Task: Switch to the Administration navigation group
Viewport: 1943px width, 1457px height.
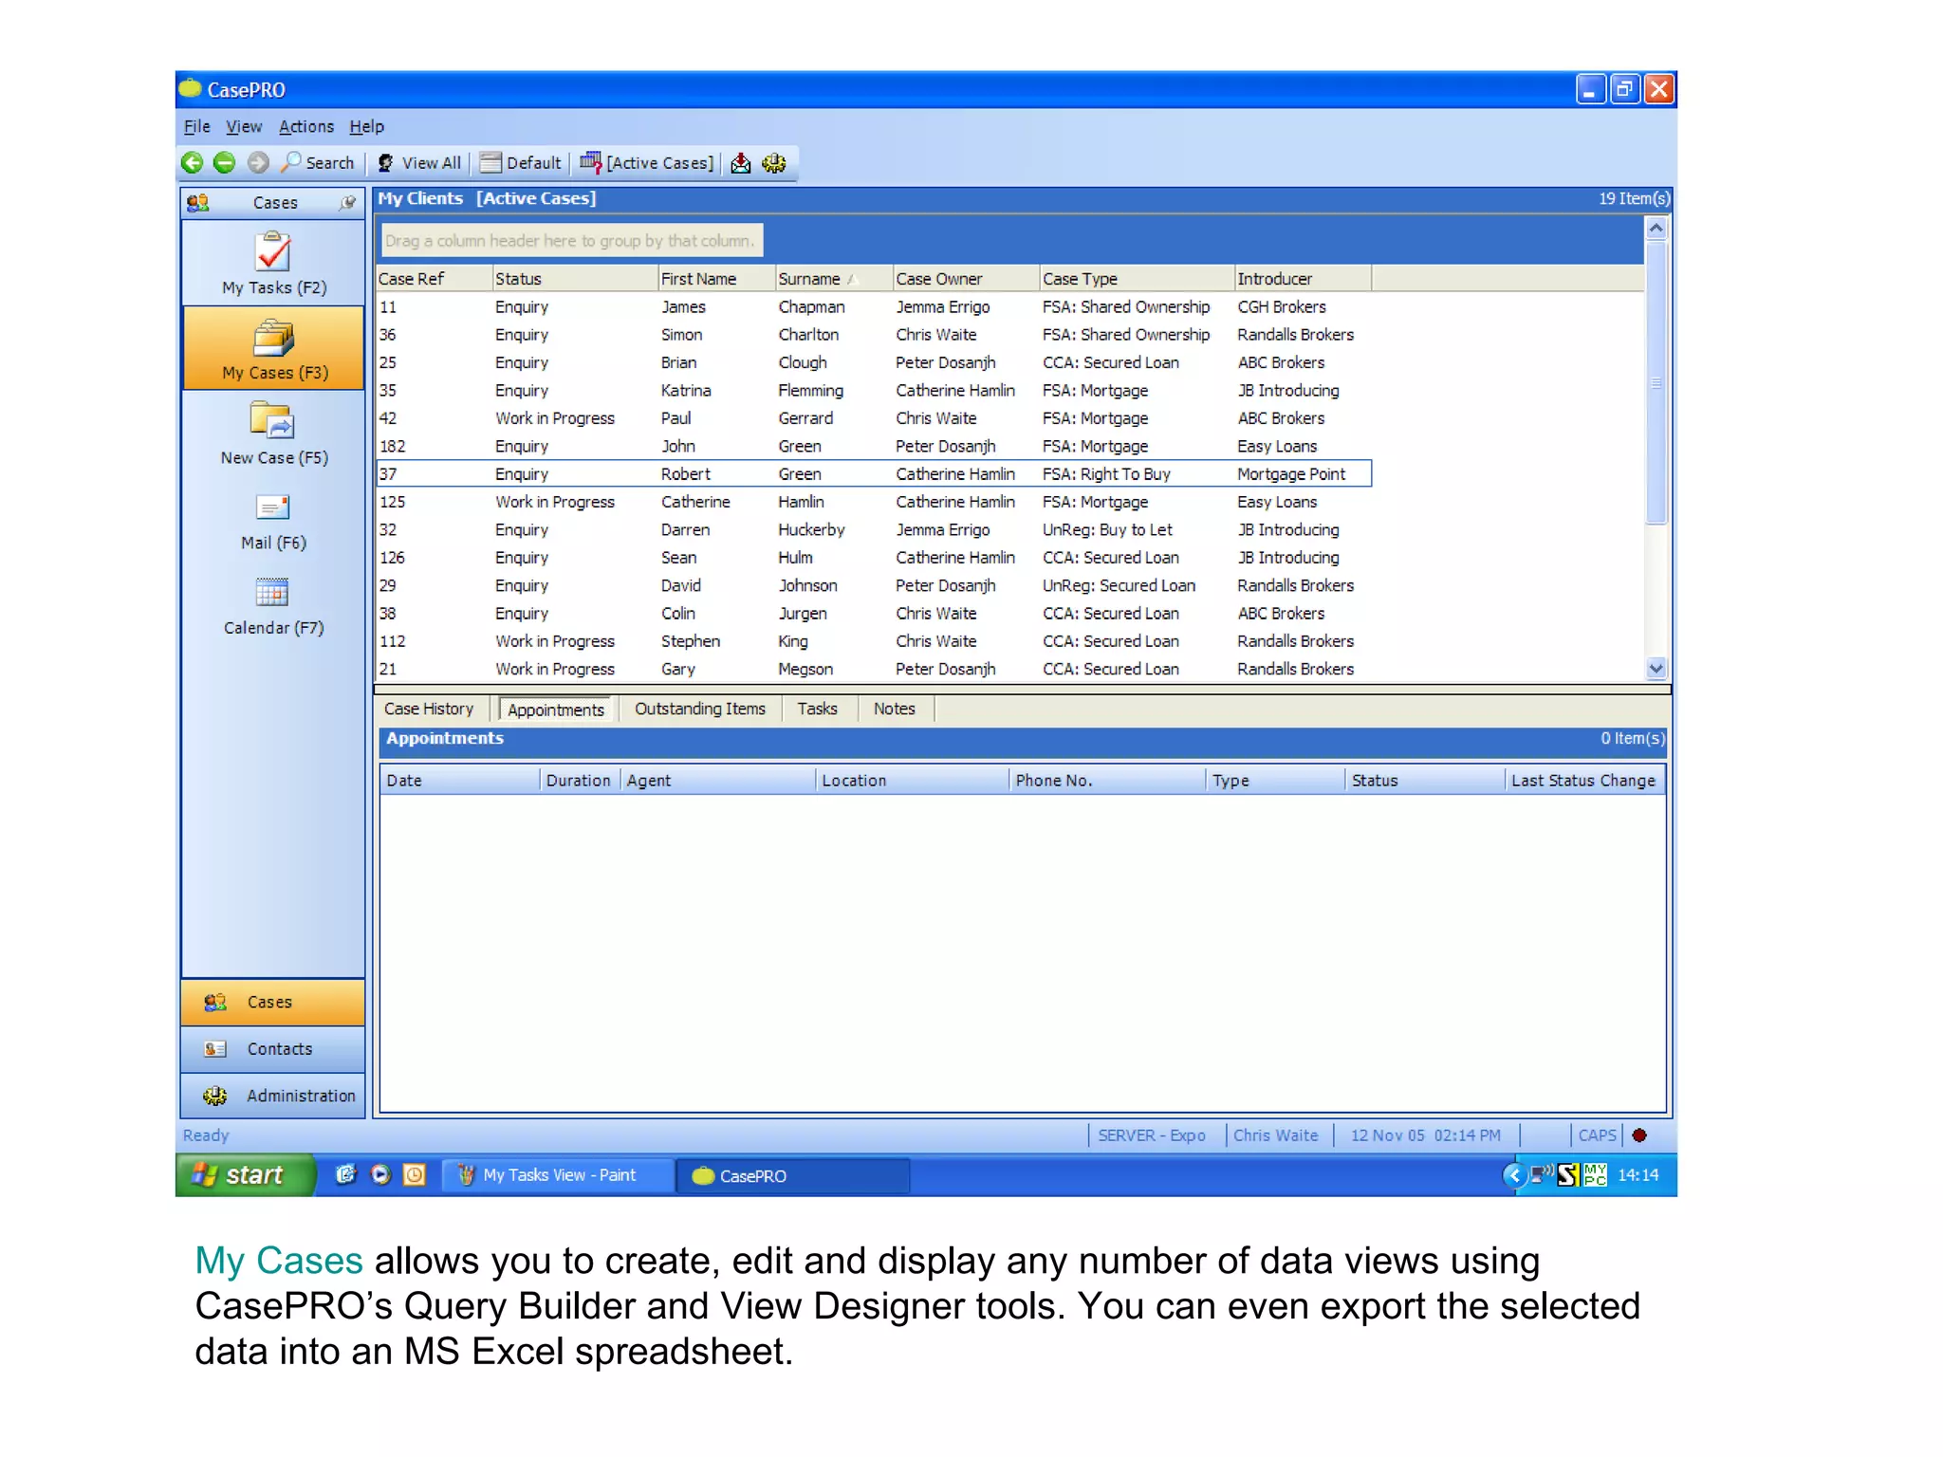Action: point(273,1096)
